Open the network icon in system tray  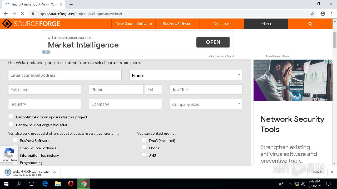click(297, 184)
